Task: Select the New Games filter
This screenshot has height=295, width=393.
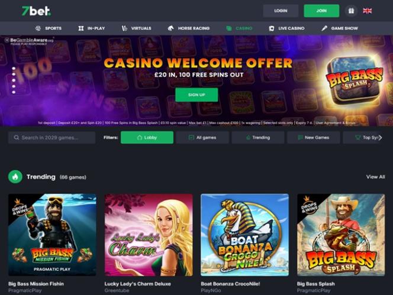Action: click(x=314, y=138)
